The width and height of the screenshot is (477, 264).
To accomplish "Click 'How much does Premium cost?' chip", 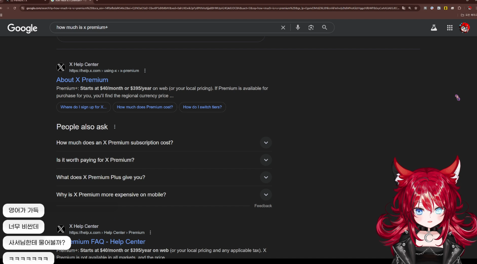I will point(145,107).
